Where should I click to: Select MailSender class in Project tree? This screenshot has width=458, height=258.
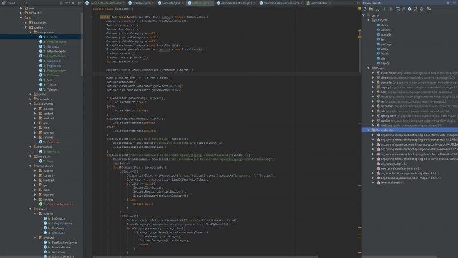coord(54,61)
